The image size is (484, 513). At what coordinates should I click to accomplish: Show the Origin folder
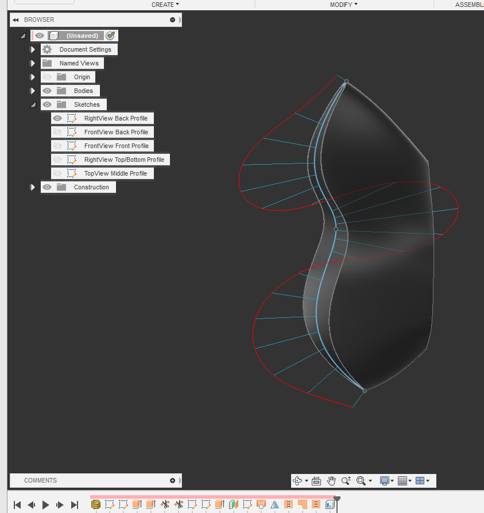[47, 77]
